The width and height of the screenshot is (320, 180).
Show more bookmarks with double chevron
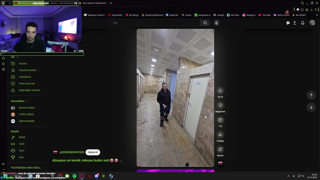[317, 15]
